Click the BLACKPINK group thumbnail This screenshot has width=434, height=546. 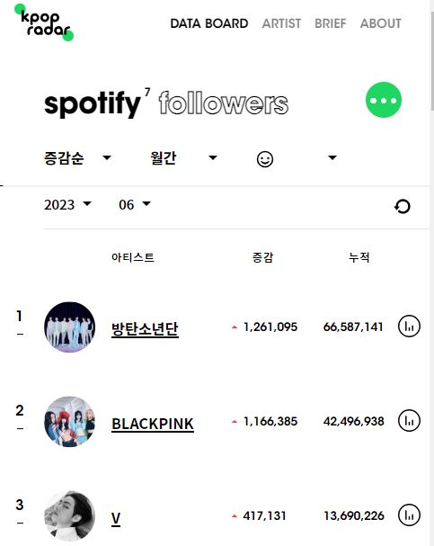69,421
